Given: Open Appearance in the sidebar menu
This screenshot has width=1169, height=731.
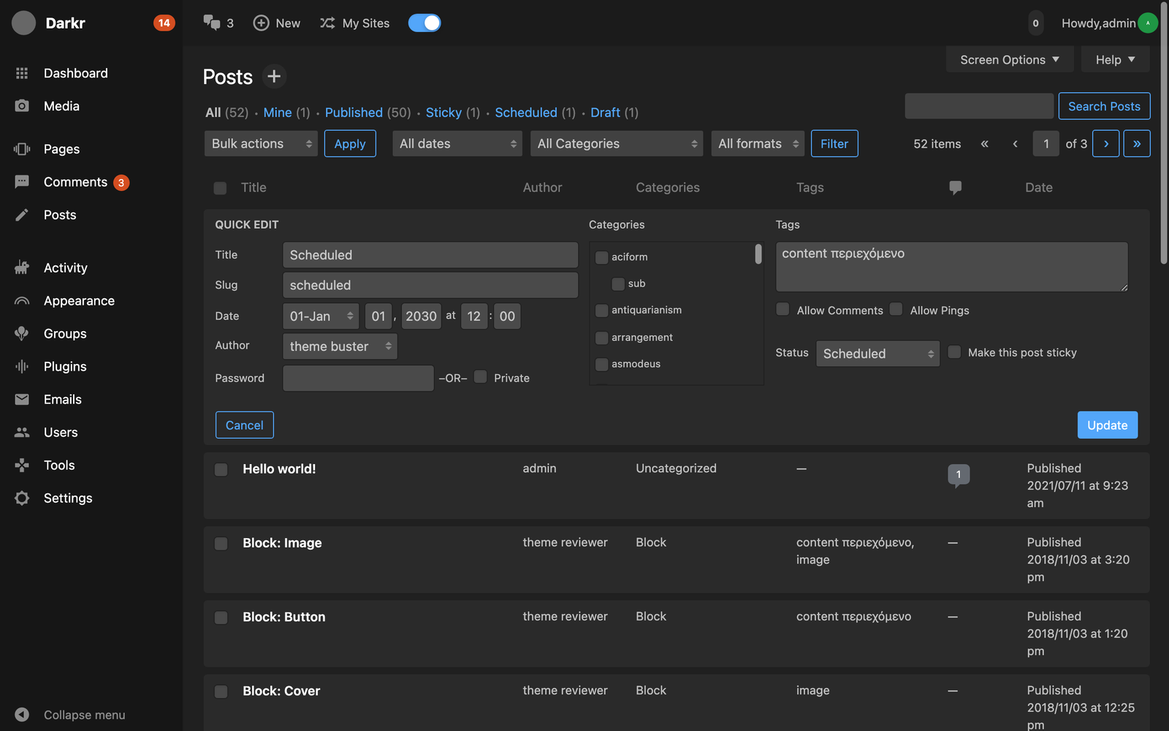Looking at the screenshot, I should coord(79,300).
